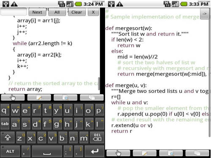Image resolution: width=211 pixels, height=158 pixels.
Task: Tap the m key
Action: pyautogui.click(x=84, y=137)
